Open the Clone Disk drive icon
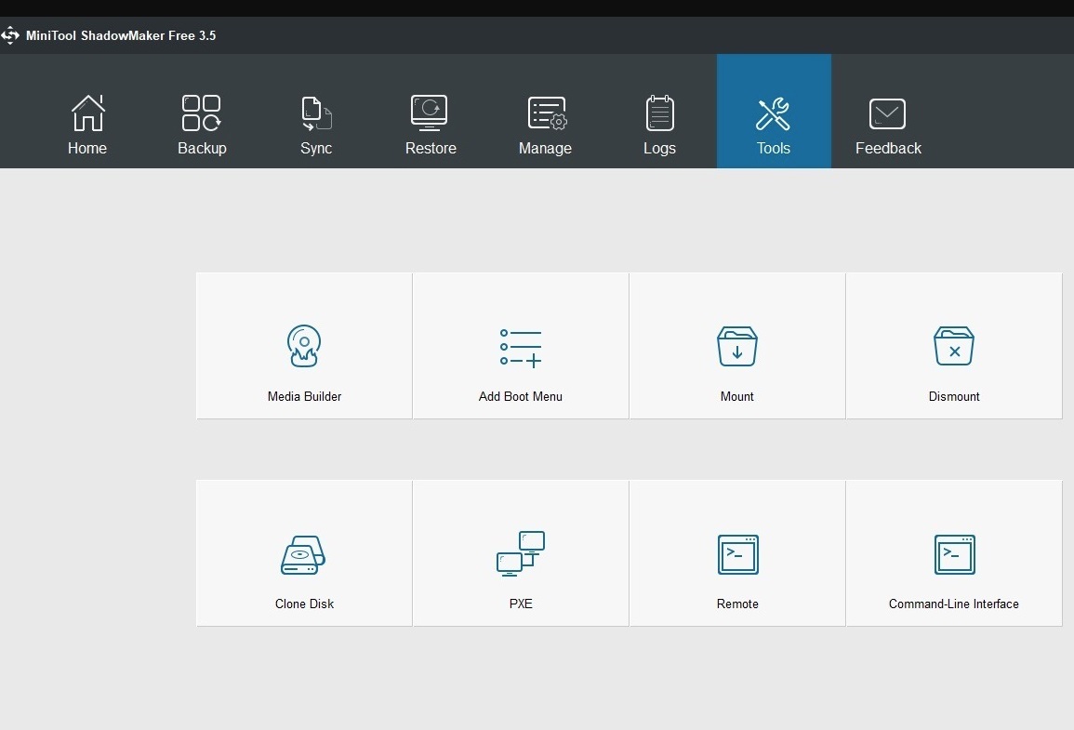The image size is (1074, 730). [303, 554]
